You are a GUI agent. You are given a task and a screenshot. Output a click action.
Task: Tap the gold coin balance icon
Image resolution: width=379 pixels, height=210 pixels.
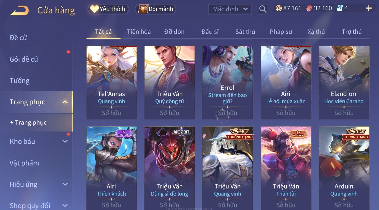click(279, 8)
